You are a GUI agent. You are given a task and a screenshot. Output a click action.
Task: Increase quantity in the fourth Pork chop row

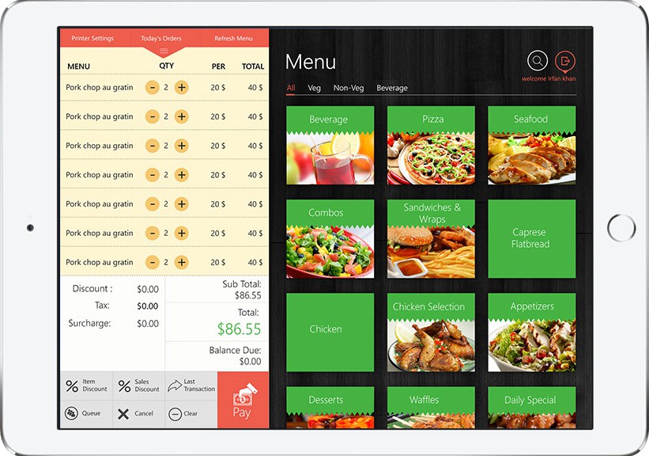point(181,175)
